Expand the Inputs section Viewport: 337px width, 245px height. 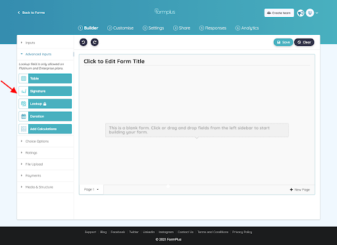tap(45, 43)
